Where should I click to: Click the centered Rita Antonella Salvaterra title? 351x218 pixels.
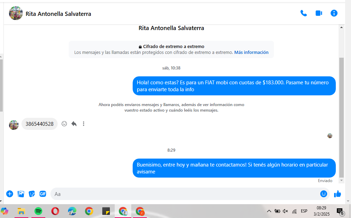coord(171,28)
